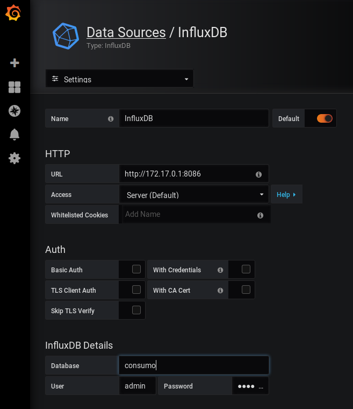Open the Access Server (Default) dropdown
The width and height of the screenshot is (353, 409).
click(x=194, y=195)
